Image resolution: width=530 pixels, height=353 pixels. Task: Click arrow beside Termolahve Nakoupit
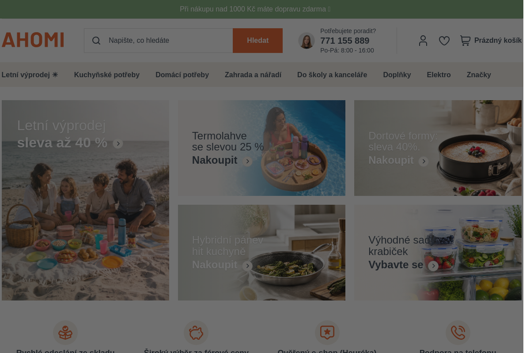coord(248,161)
